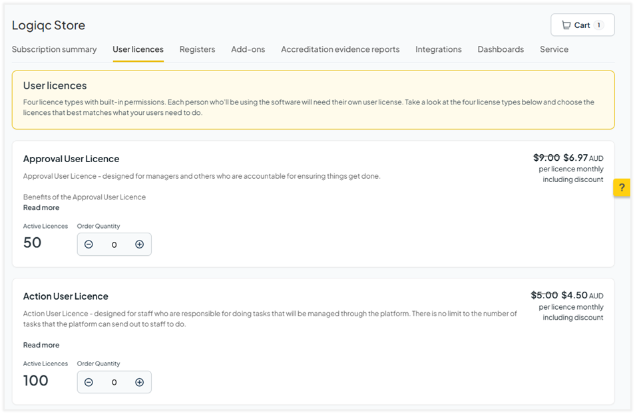
Task: Click the Approval licence quantity input field
Action: pyautogui.click(x=114, y=245)
